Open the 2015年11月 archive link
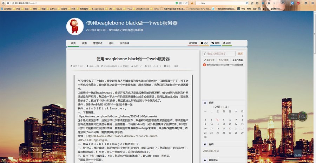 point(211,151)
